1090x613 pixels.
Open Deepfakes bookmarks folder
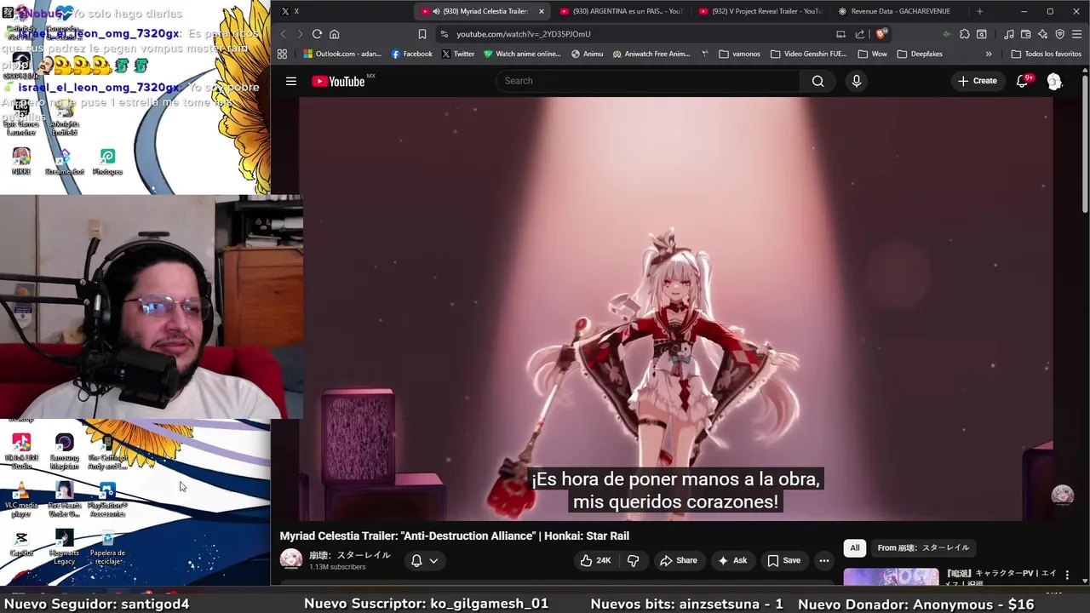[920, 54]
